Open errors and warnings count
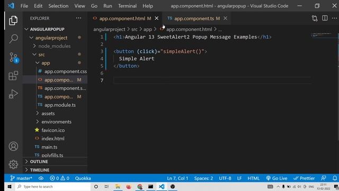The height and width of the screenshot is (191, 339). point(59,178)
